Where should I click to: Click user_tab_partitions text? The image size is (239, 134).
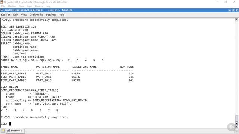[28, 57]
